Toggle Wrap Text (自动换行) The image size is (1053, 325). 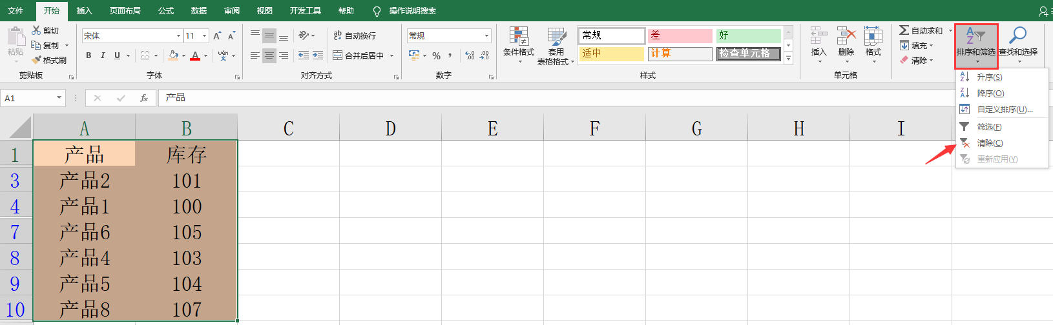pyautogui.click(x=354, y=35)
